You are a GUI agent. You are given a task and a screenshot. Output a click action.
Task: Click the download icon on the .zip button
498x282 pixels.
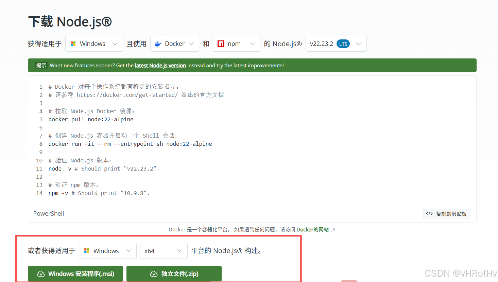pos(154,274)
